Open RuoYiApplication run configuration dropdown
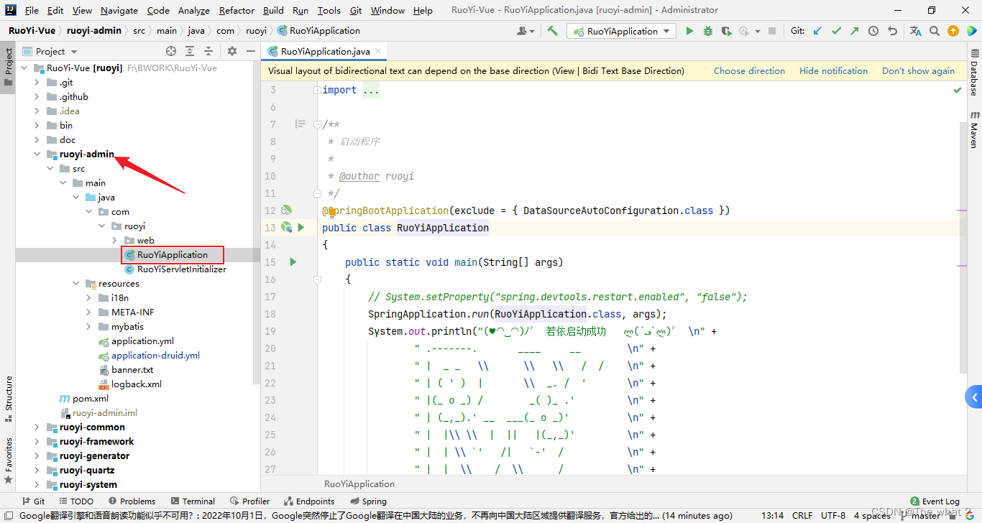This screenshot has width=982, height=523. (x=621, y=31)
